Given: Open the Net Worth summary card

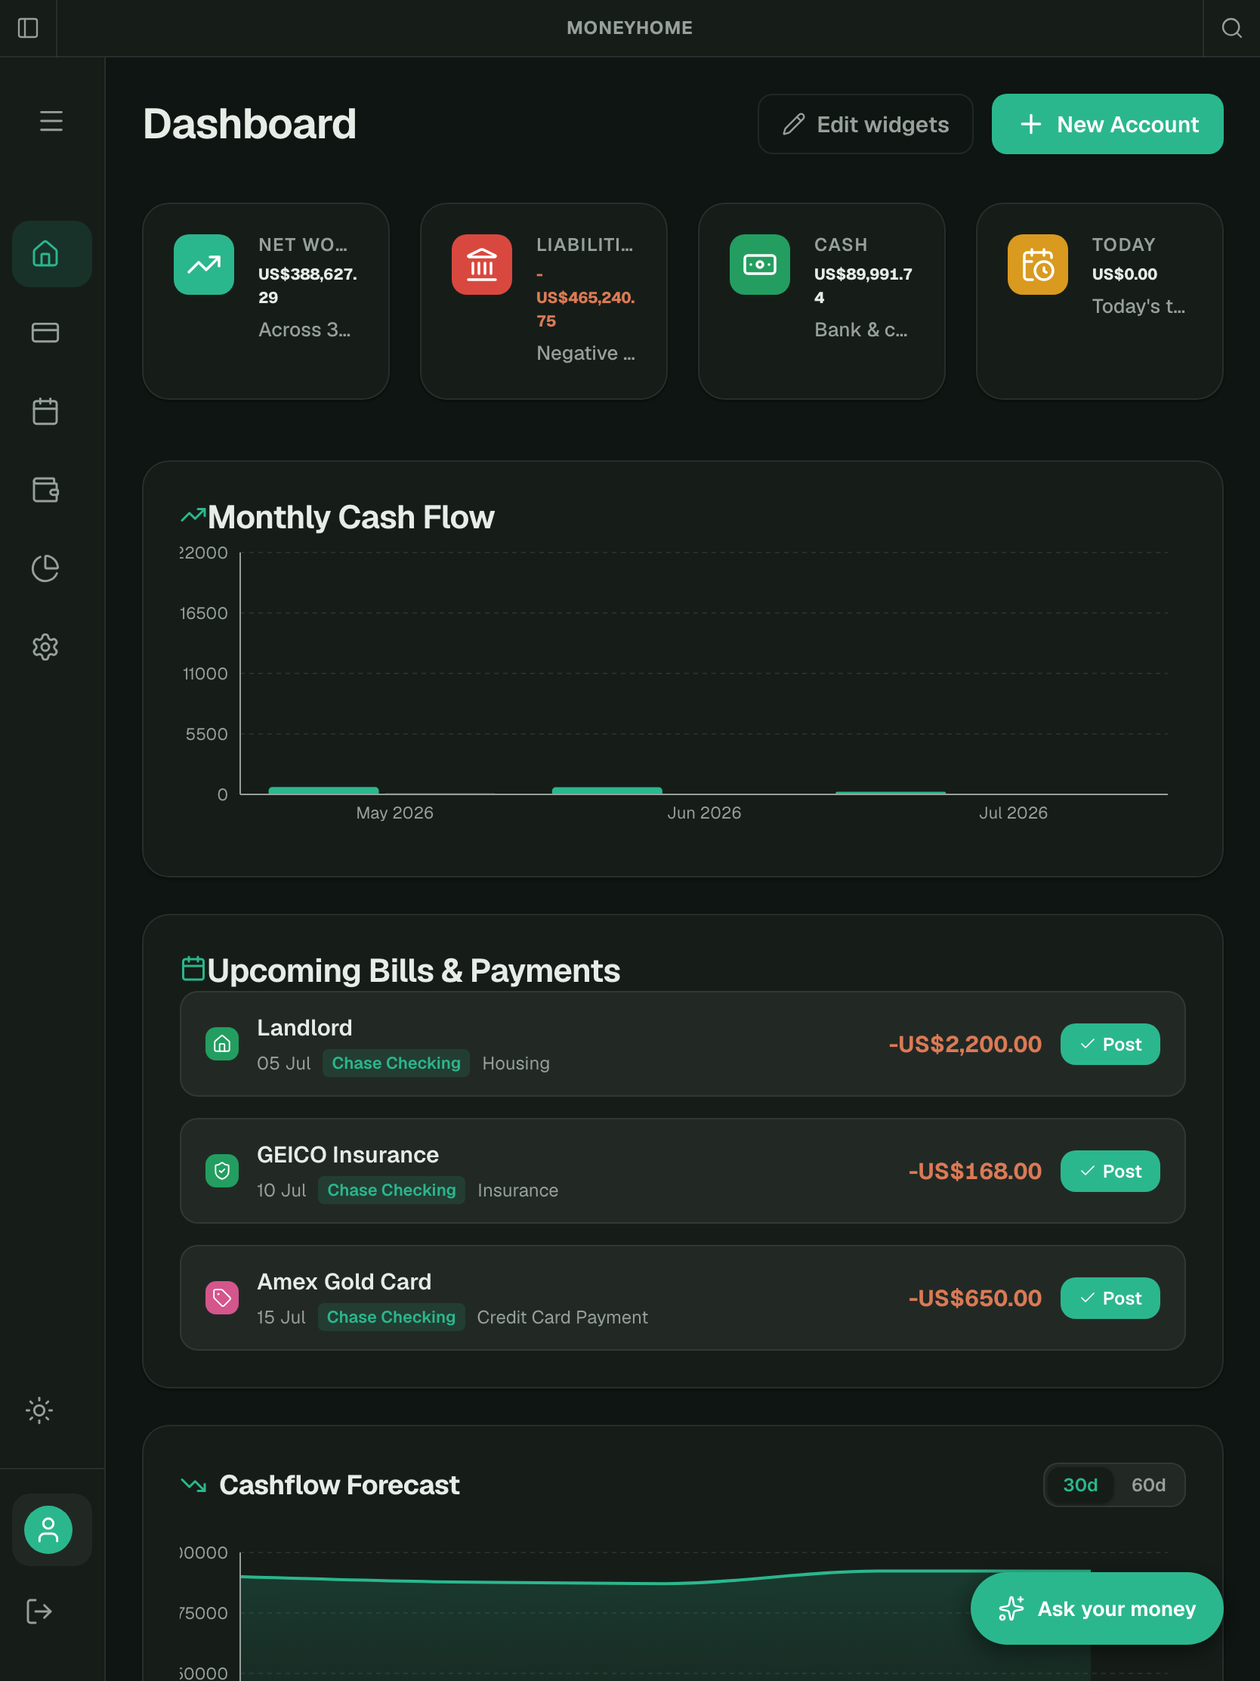Looking at the screenshot, I should pos(266,301).
